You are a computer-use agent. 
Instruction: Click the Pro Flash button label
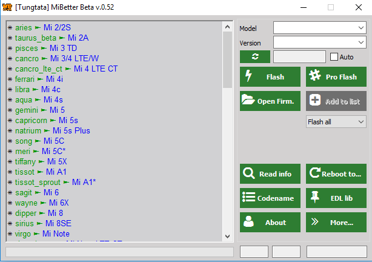(x=341, y=77)
